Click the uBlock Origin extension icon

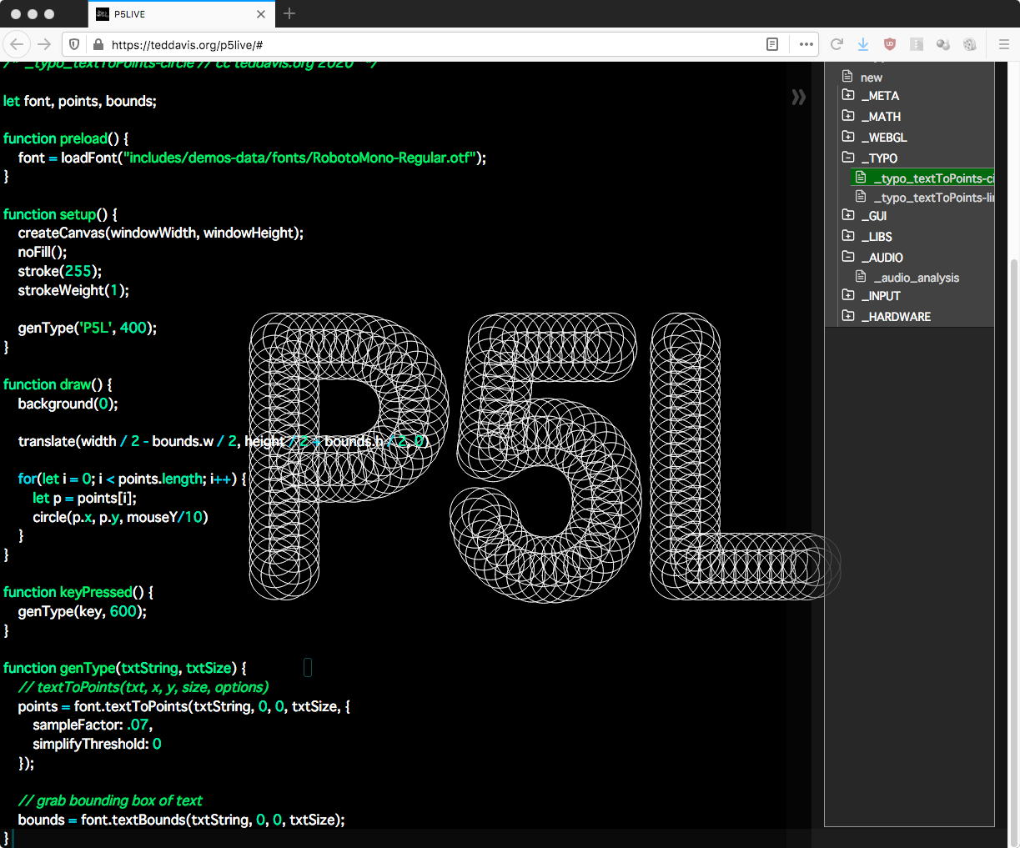click(x=890, y=44)
